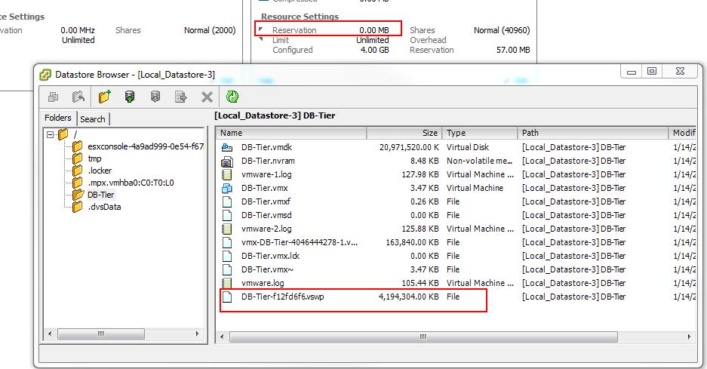Minimize the Datastore Browser window
Image resolution: width=707 pixels, height=369 pixels.
(x=632, y=71)
